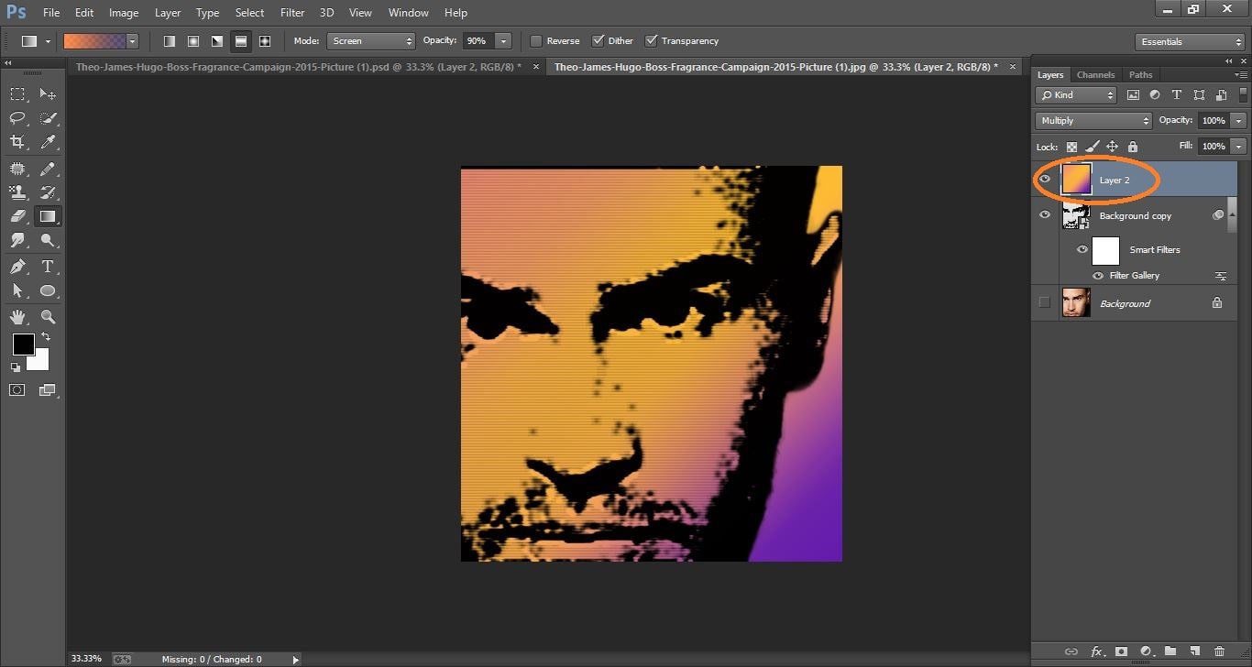Select the Lasso tool

point(16,117)
